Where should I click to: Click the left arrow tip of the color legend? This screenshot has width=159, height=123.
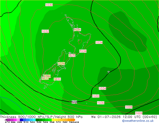pos(6,120)
